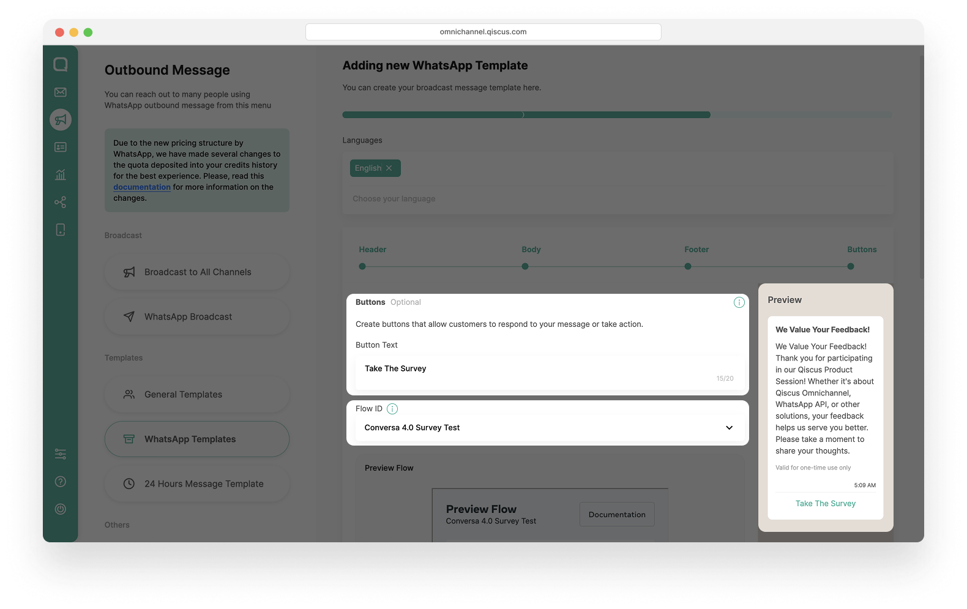Go to the Buttons step
Viewport: 967px width, 609px height.
tap(862, 250)
